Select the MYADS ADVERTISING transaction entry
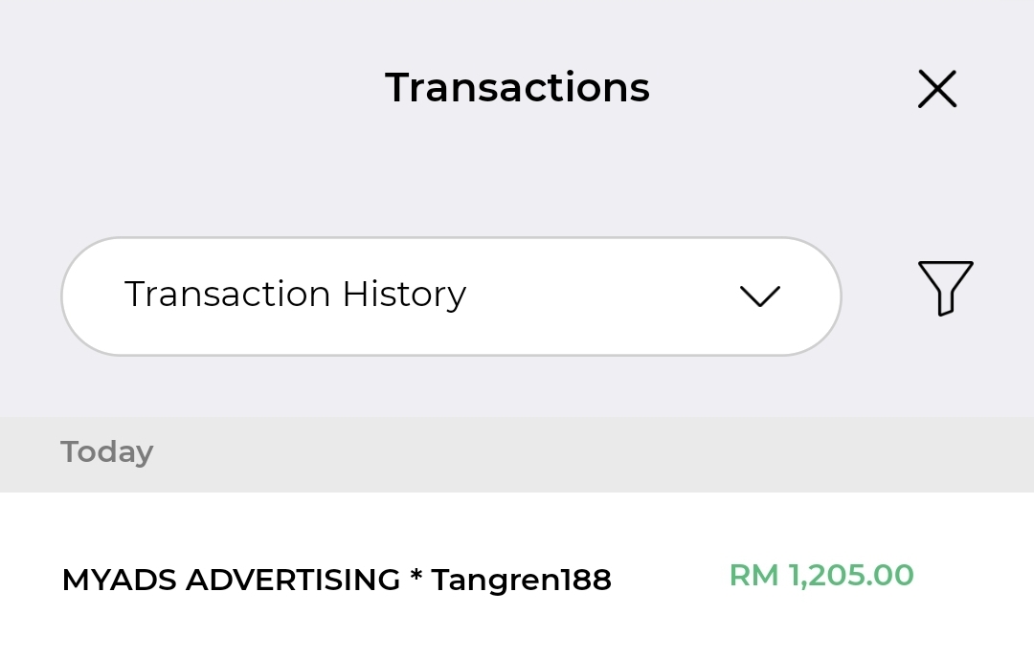Viewport: 1034px width, 658px height. click(336, 580)
